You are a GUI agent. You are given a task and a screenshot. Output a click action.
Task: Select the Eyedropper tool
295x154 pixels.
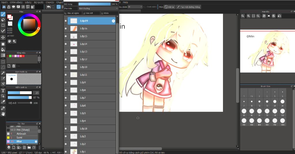tap(3, 108)
